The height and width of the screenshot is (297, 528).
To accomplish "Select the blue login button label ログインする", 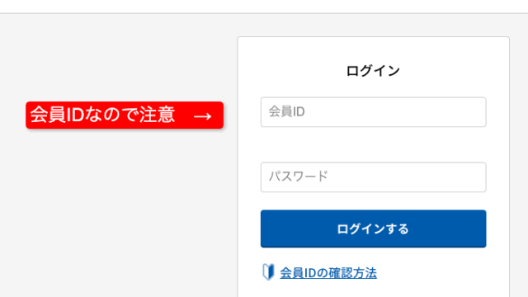I will [x=373, y=229].
